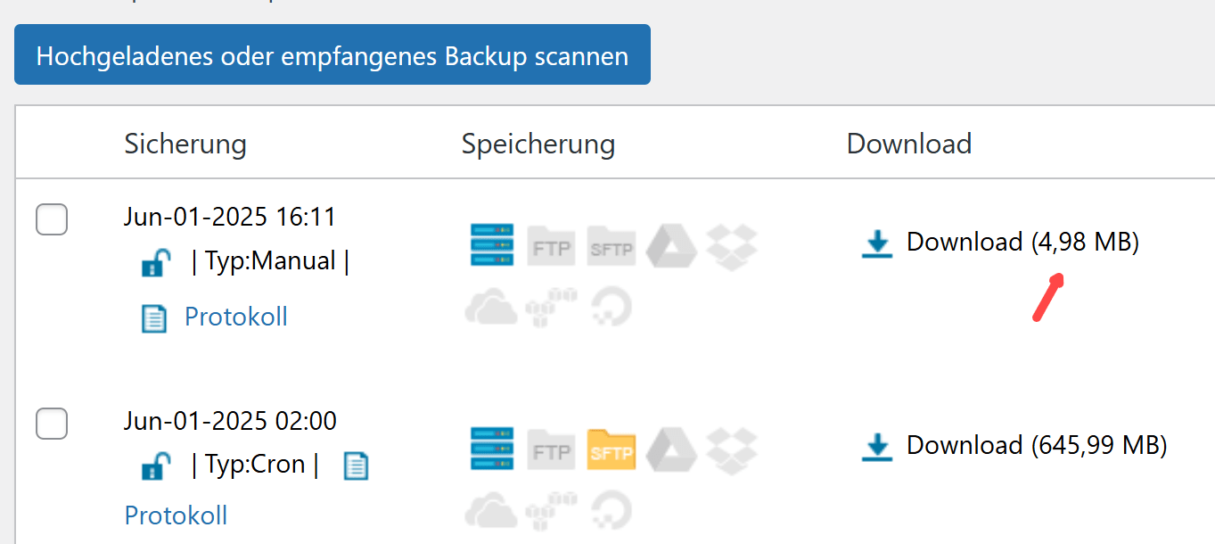Toggle the lock icon on the Manual backup
Screen dimensions: 1215x544
point(156,263)
